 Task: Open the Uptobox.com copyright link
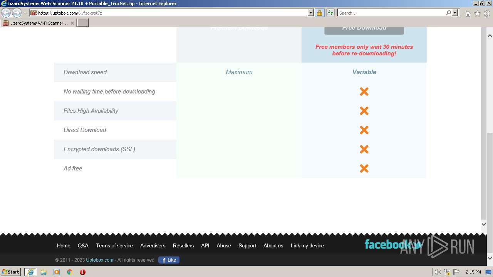100,260
